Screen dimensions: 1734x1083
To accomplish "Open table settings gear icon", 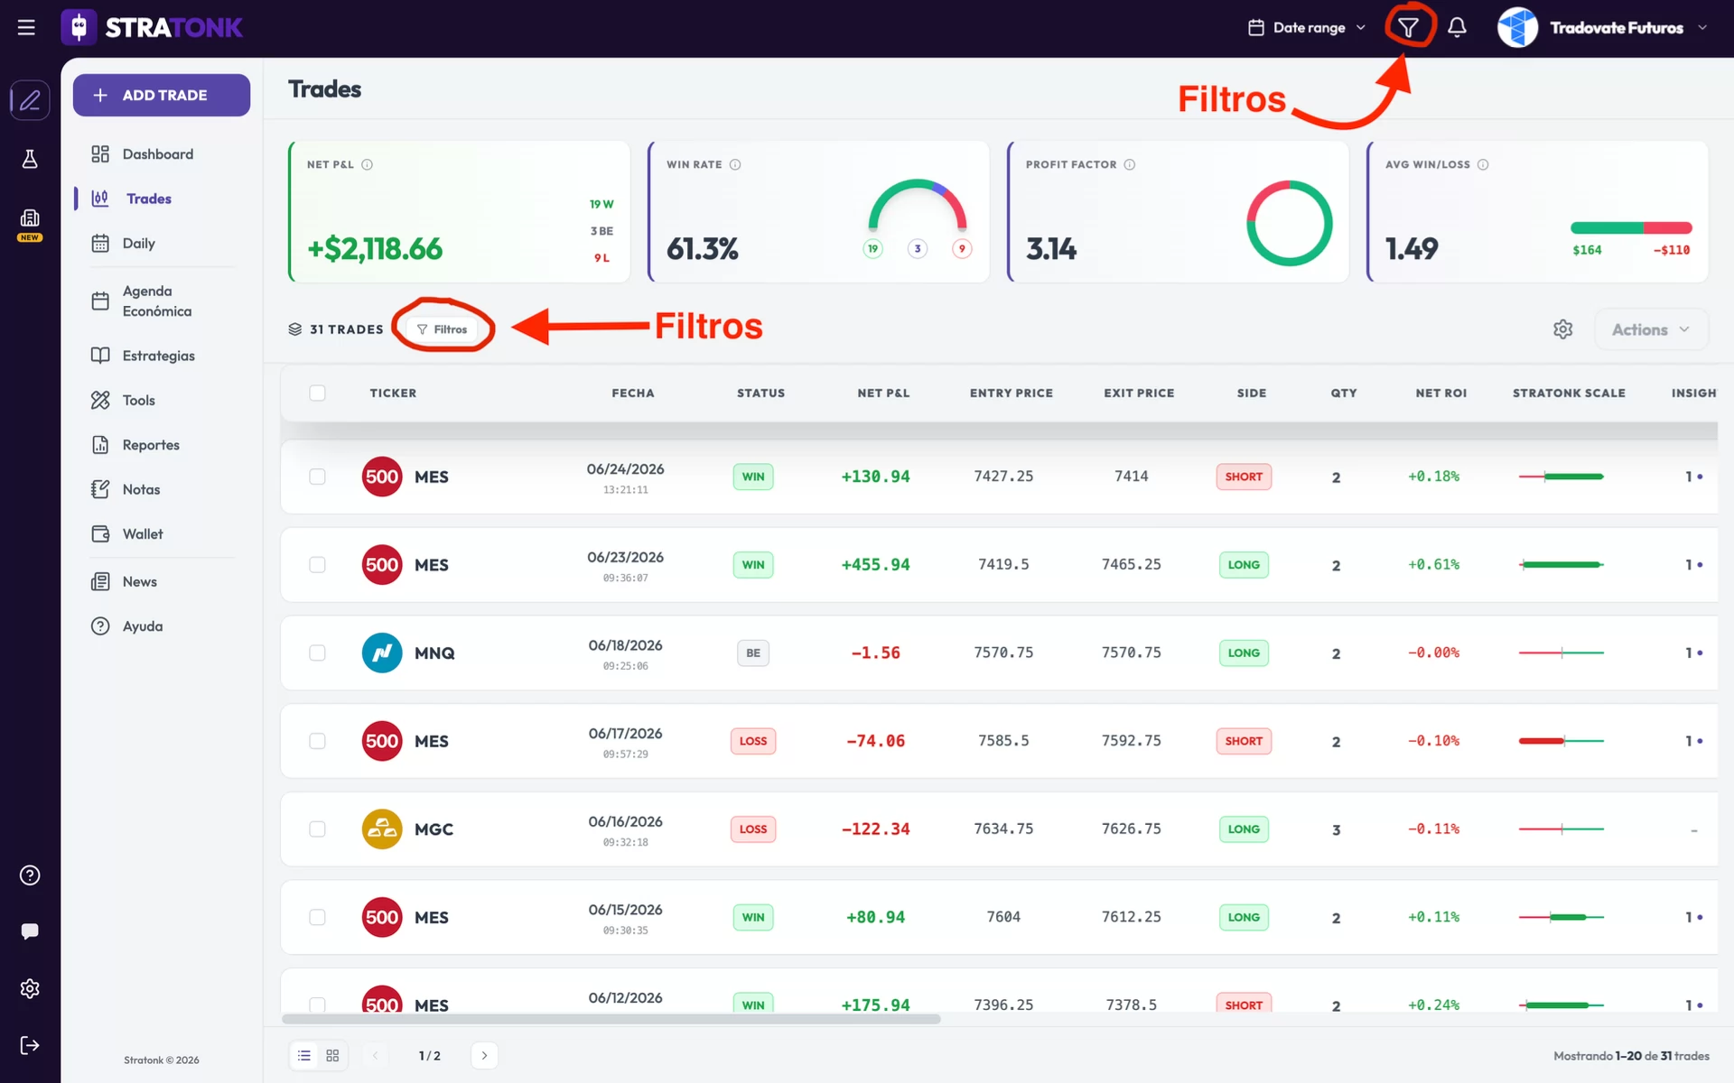I will (1562, 329).
